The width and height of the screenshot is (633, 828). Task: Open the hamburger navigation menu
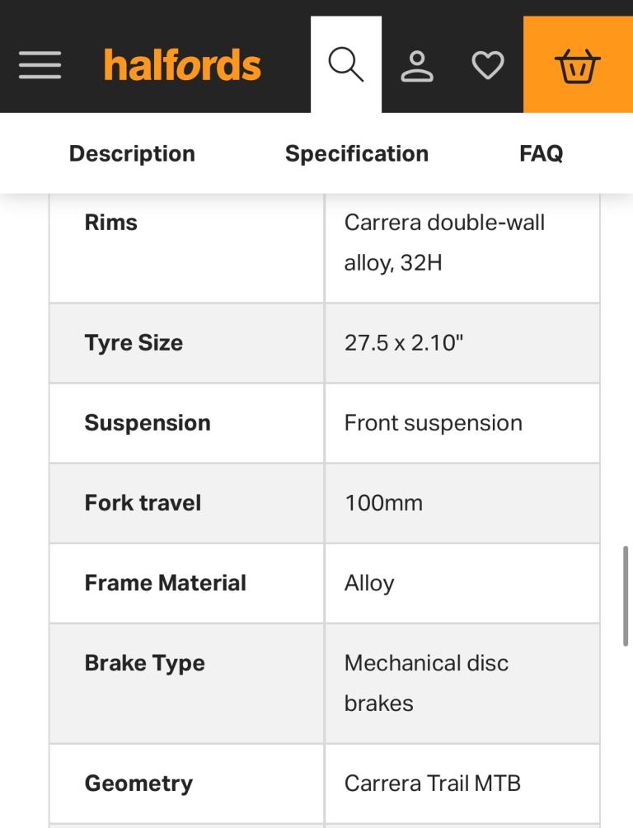pyautogui.click(x=40, y=65)
